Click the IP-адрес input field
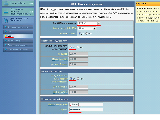 pos(79,54)
